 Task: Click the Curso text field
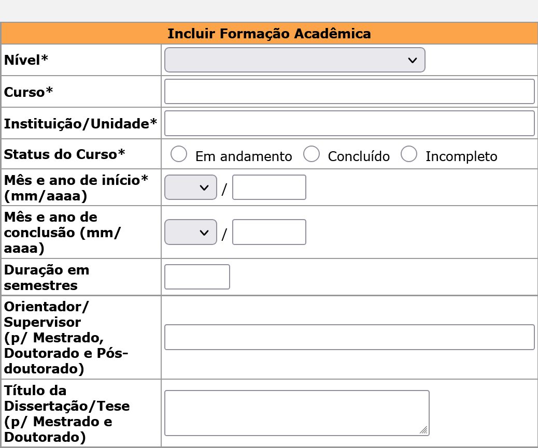pyautogui.click(x=349, y=92)
